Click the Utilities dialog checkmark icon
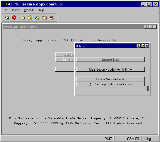This screenshot has height=142, width=160. click(143, 46)
